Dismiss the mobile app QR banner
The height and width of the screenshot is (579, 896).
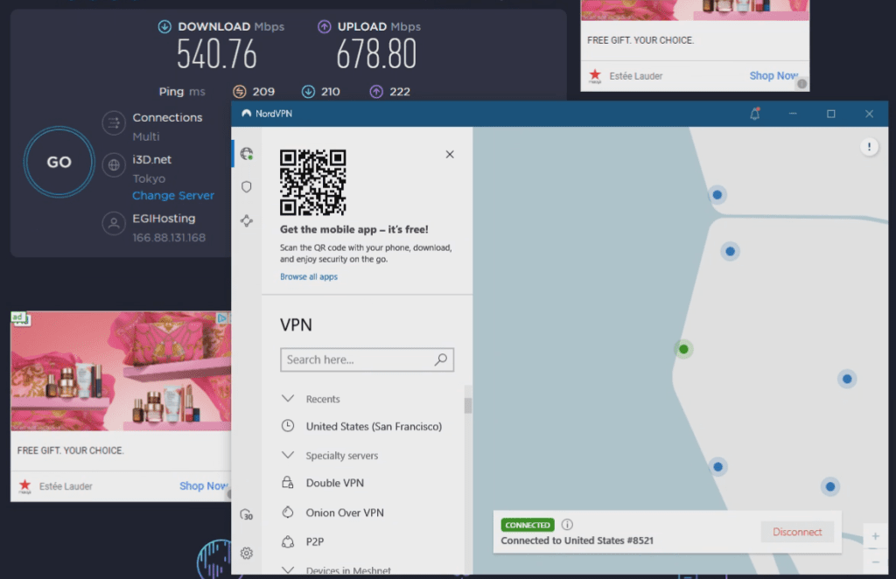click(x=450, y=154)
